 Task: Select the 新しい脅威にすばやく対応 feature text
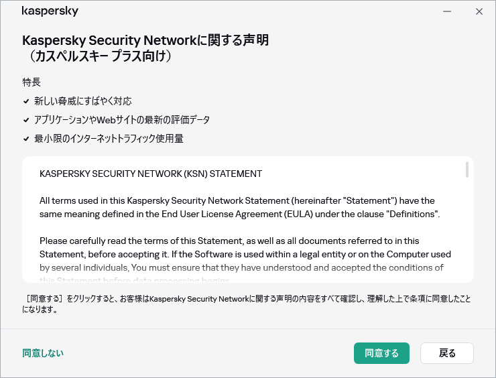[83, 101]
